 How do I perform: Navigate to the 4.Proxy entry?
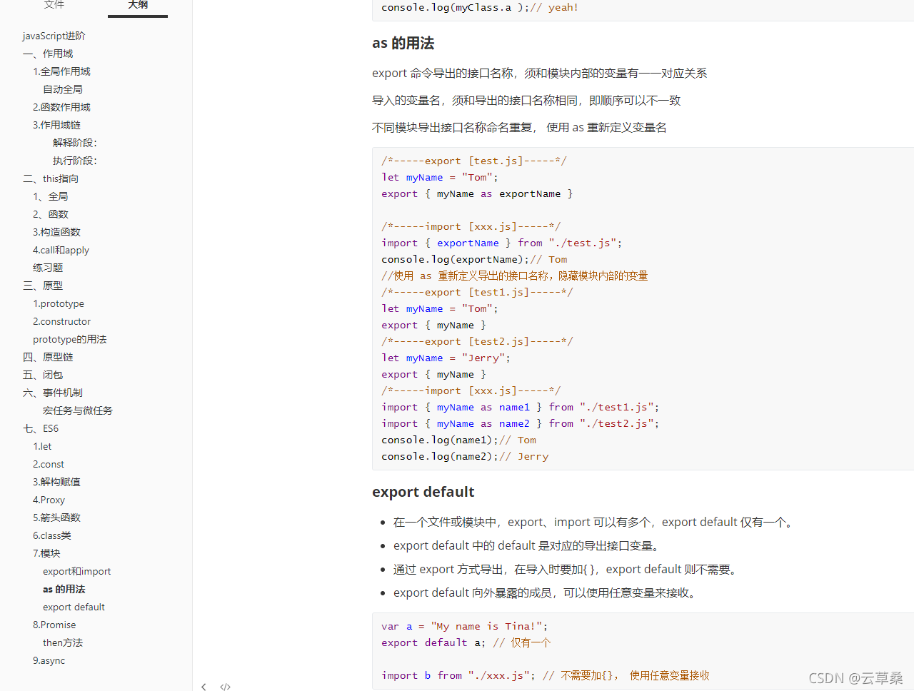[x=49, y=500]
